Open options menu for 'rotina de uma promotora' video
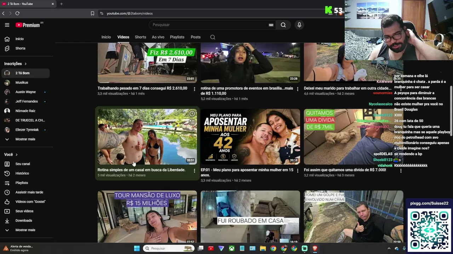The height and width of the screenshot is (254, 453). coord(297,89)
